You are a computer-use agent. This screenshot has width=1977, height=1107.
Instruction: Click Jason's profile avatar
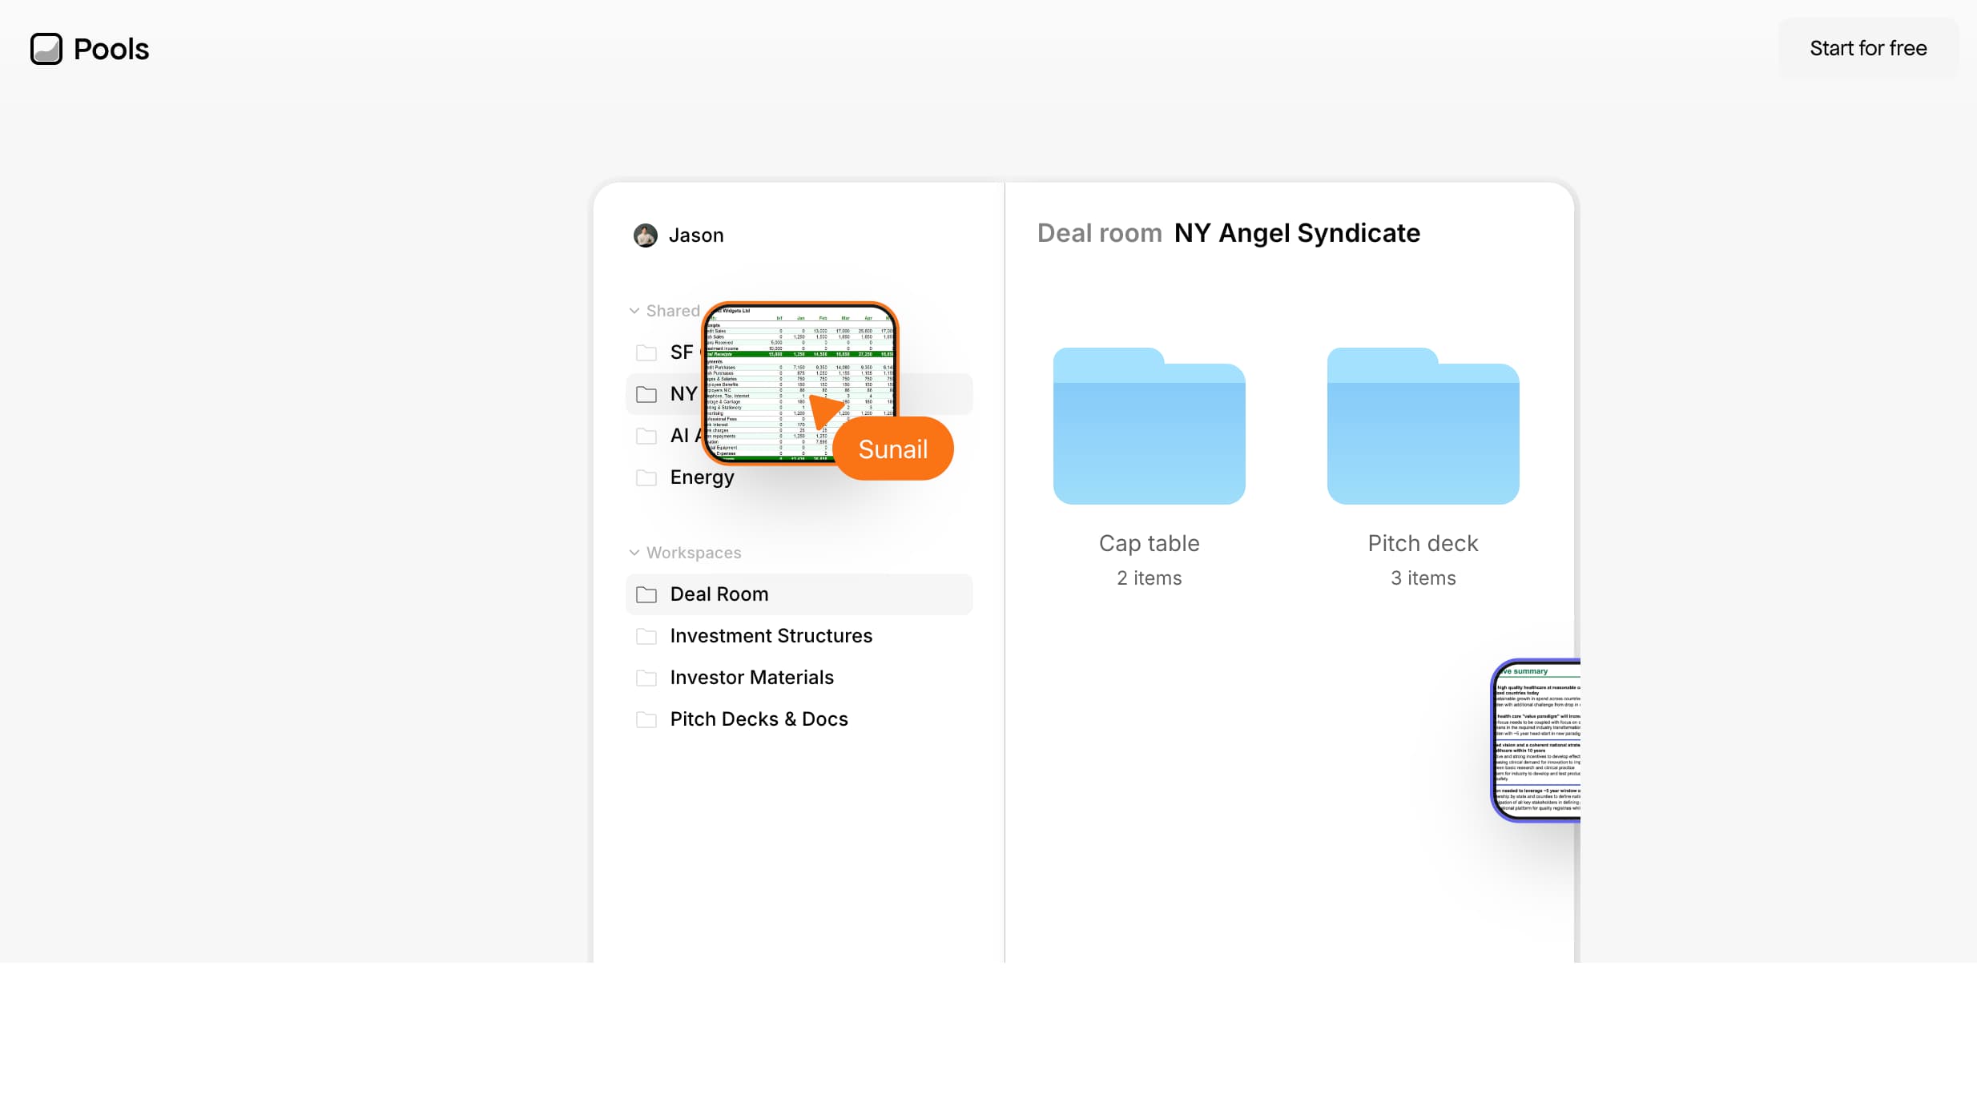tap(645, 235)
